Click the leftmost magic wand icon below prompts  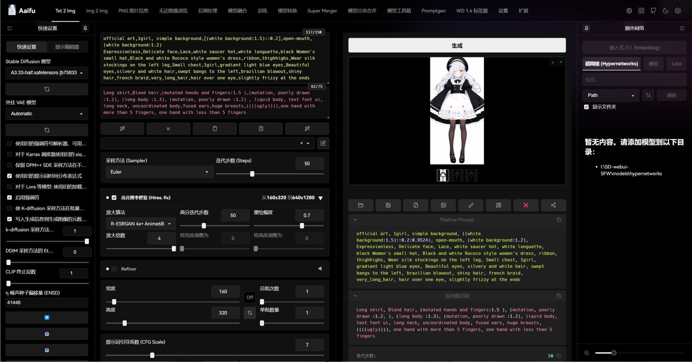tap(122, 128)
